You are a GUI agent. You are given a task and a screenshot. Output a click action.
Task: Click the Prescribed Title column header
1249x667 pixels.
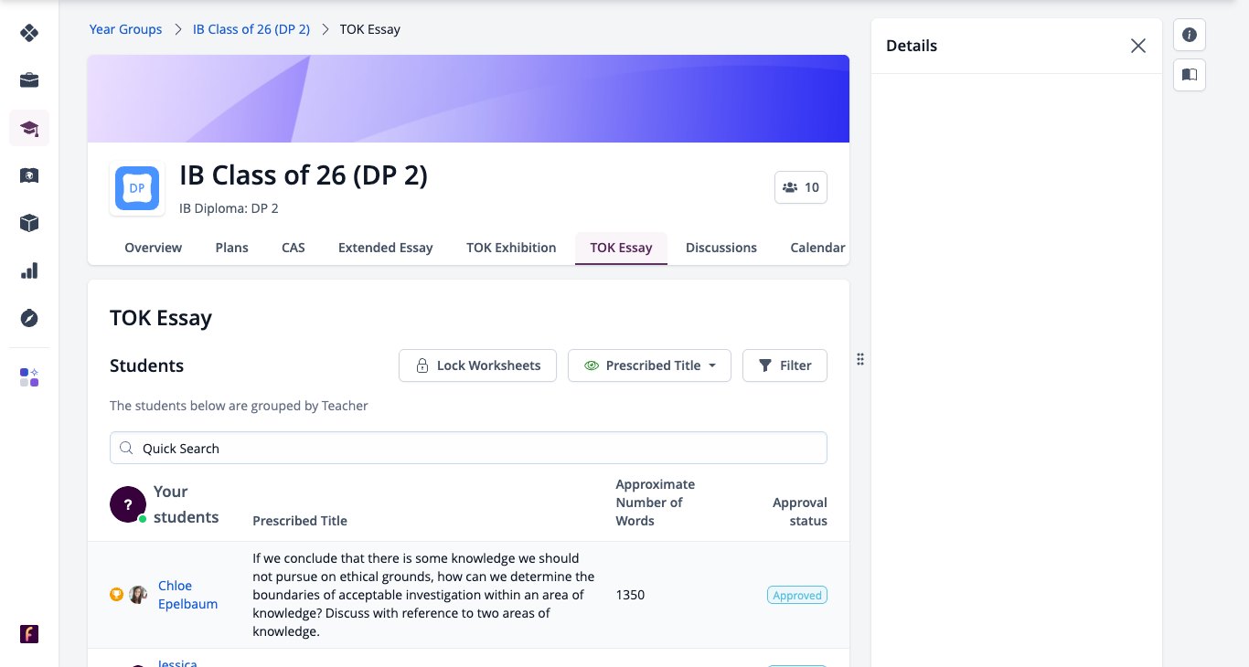[x=300, y=521]
